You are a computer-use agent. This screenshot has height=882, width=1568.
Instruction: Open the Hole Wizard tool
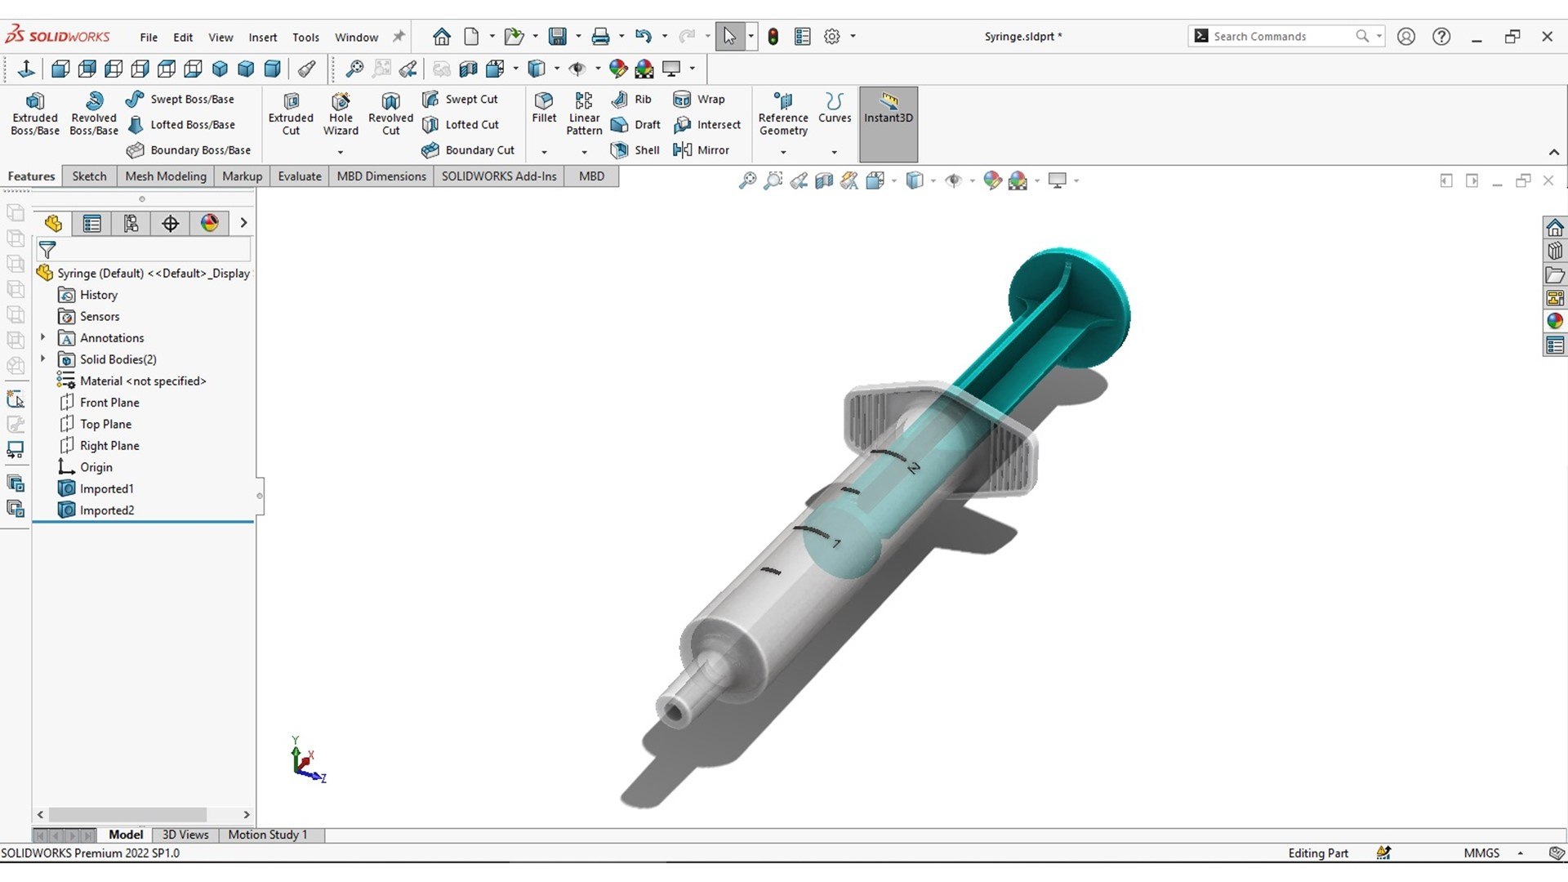[341, 114]
